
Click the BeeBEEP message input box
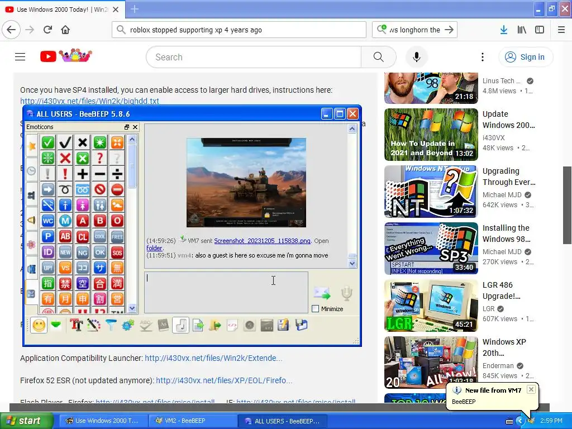226,292
